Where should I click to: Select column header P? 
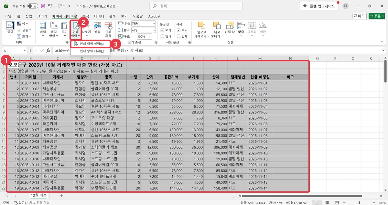pyautogui.click(x=335, y=59)
